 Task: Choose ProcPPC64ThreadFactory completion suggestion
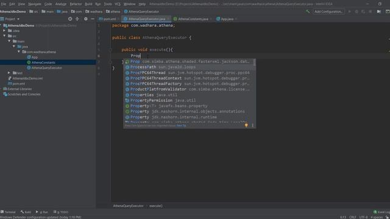tap(189, 84)
